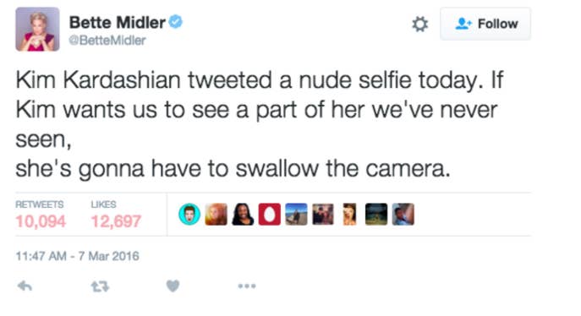Viewport: 581px width, 316px height.
Task: Click the @BetteMidler handle
Action: 107,41
